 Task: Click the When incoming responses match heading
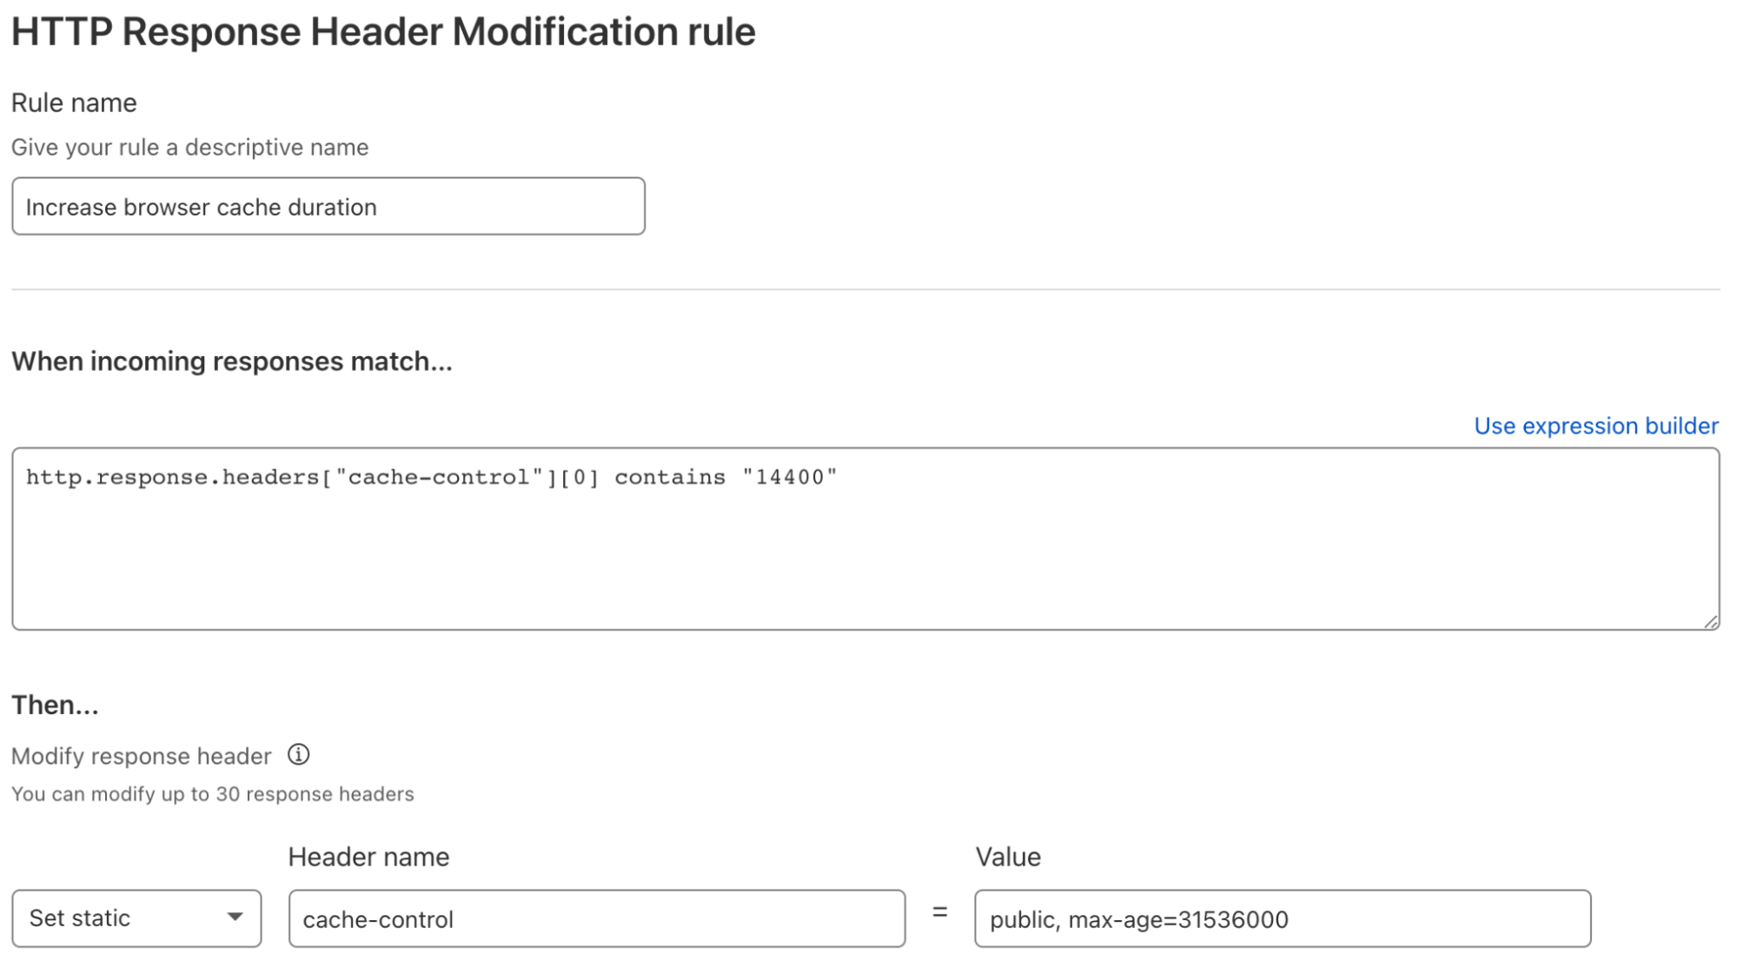[x=232, y=361]
